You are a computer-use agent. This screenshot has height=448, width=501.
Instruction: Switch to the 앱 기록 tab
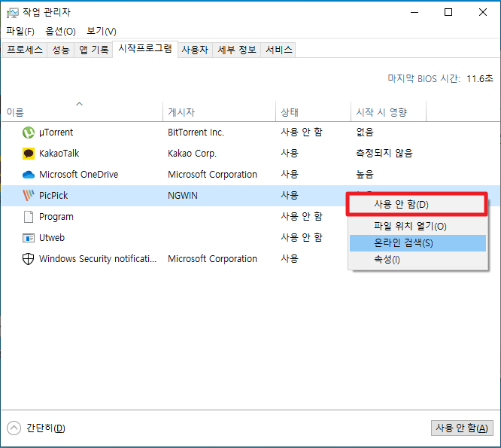pyautogui.click(x=93, y=50)
